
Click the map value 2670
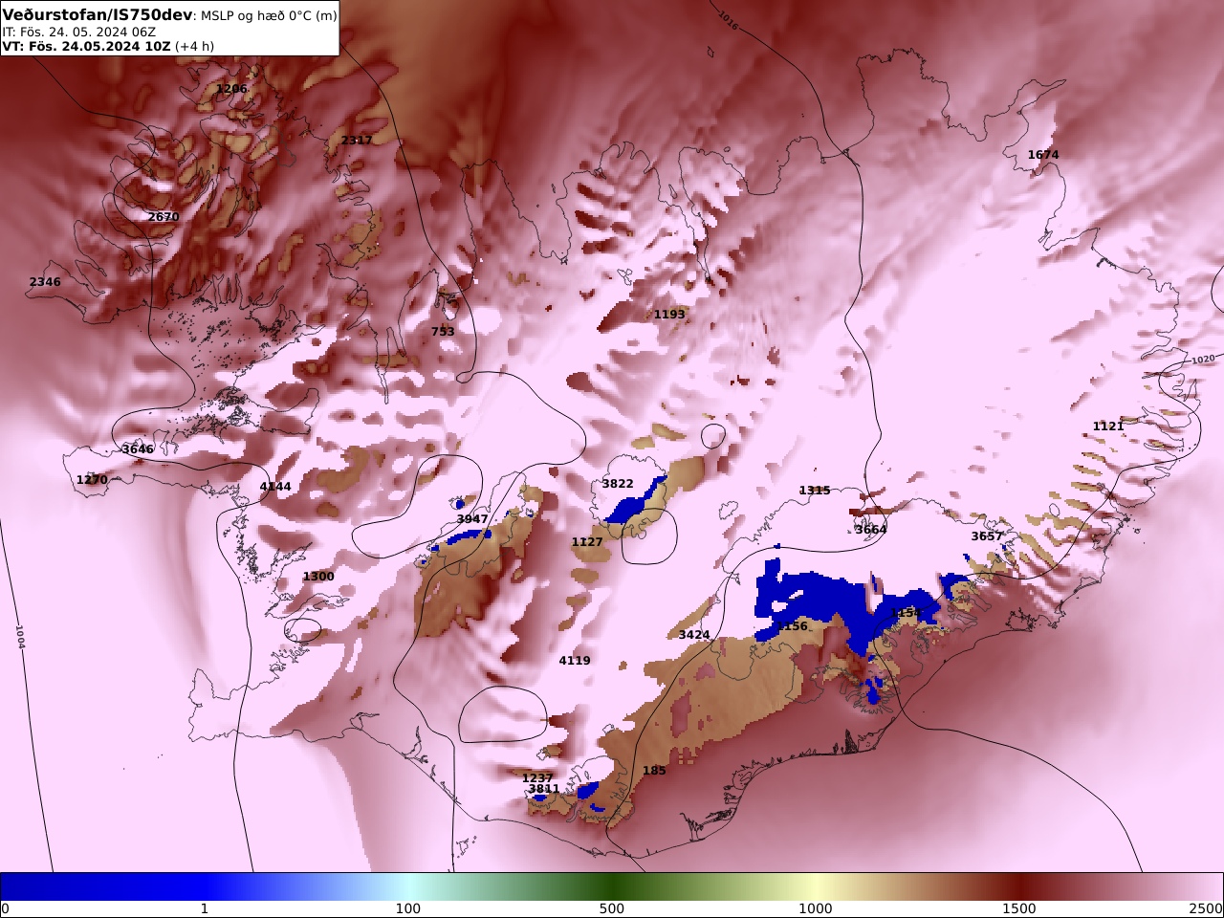pyautogui.click(x=164, y=217)
